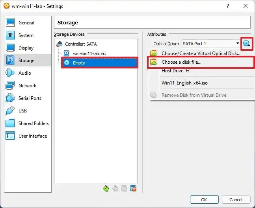Select Choose/Create a Virtual Optical Disk
Viewport: 255px width, 208px height.
pos(201,53)
